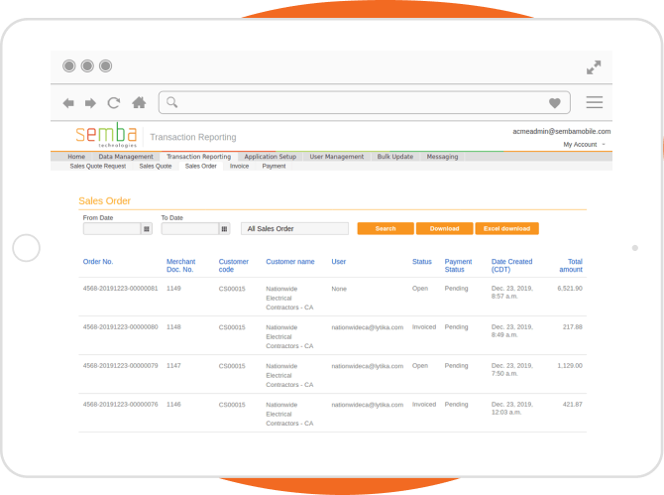
Task: Switch to Sales Quote Request tab
Action: 98,166
